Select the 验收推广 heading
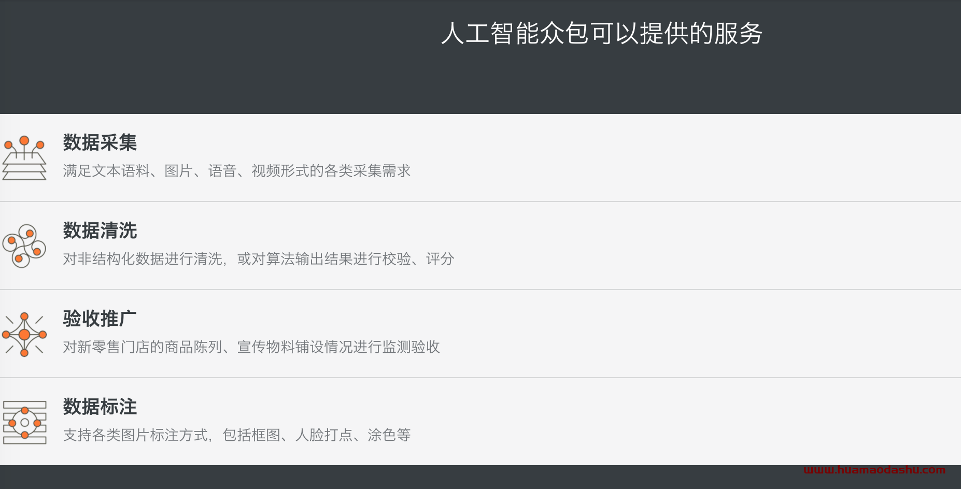The height and width of the screenshot is (489, 961). [x=100, y=319]
